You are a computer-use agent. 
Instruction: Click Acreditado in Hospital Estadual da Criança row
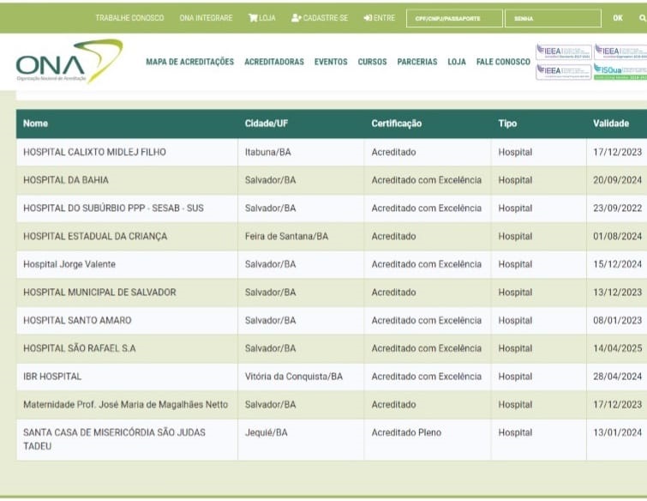[x=393, y=236]
